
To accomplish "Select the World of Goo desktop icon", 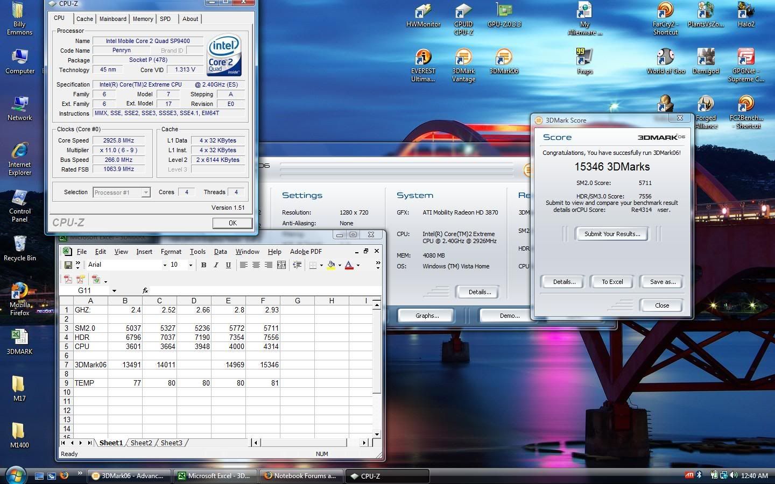I will click(666, 61).
